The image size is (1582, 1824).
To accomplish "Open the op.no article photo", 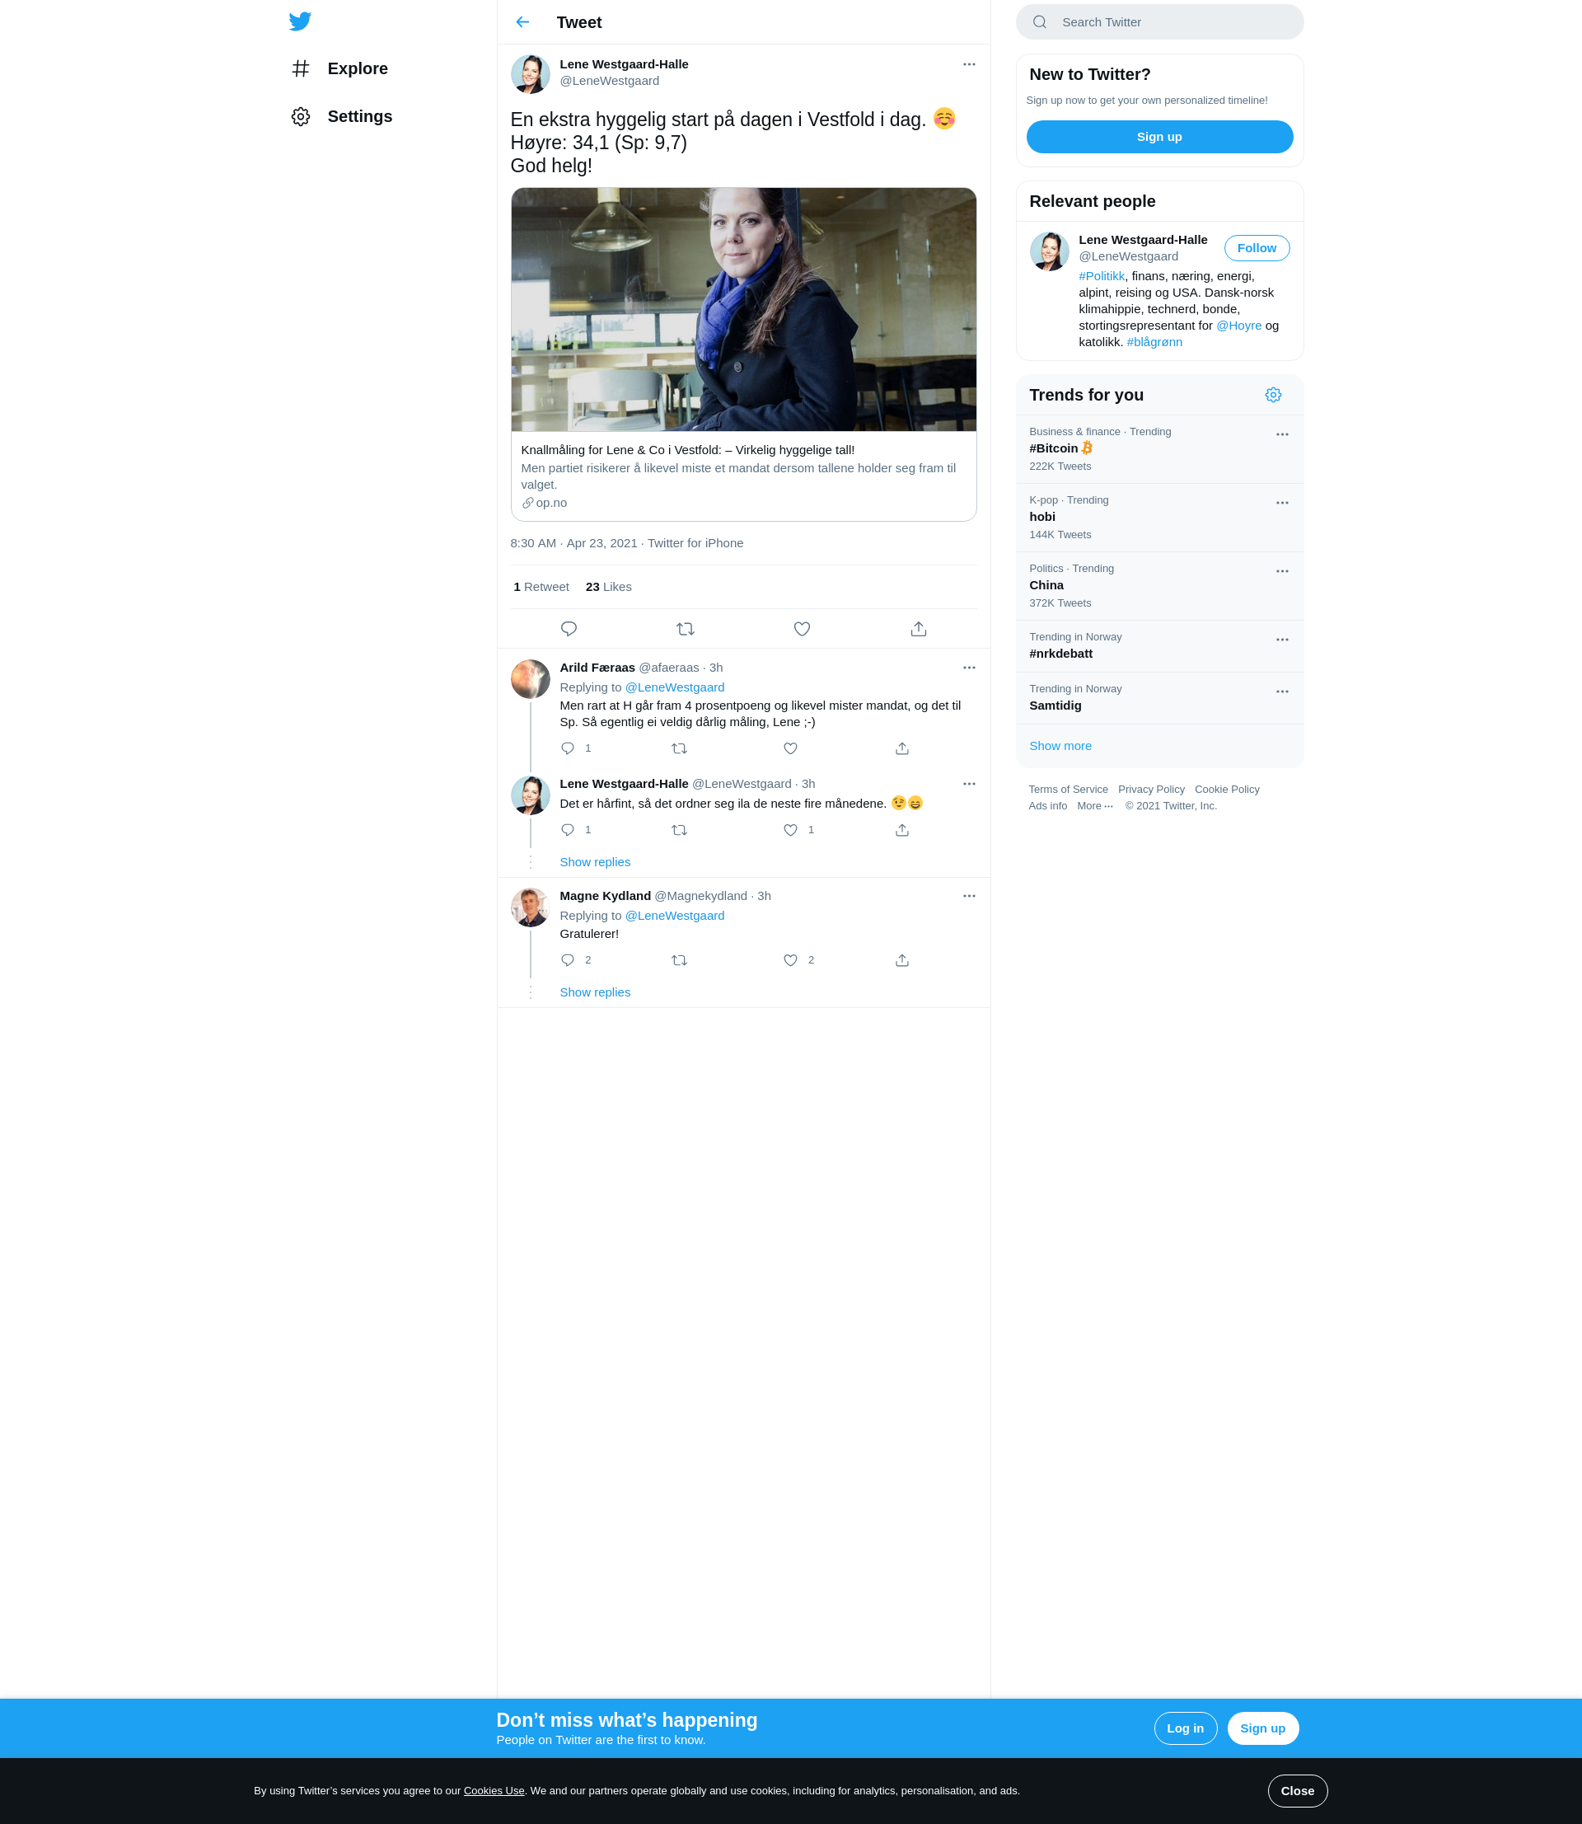I will coord(743,309).
